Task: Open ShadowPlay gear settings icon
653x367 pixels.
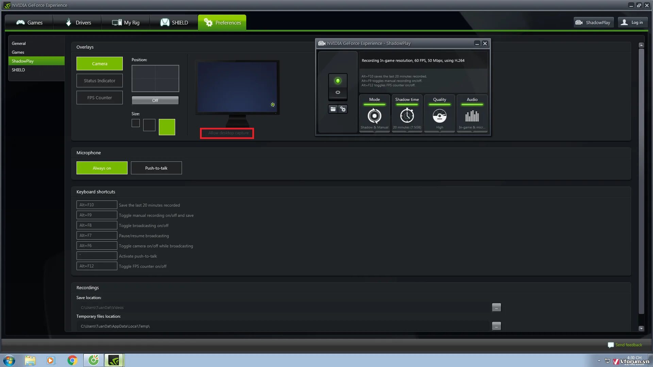Action: pyautogui.click(x=343, y=109)
